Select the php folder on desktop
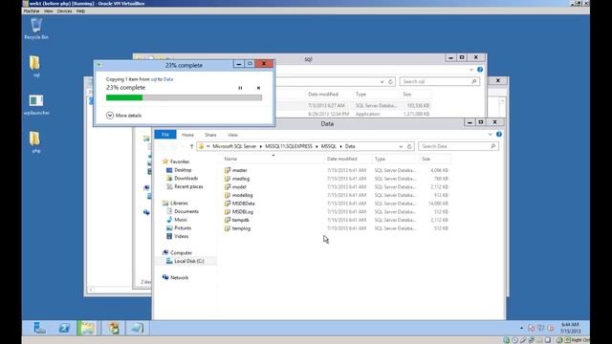 (x=35, y=141)
